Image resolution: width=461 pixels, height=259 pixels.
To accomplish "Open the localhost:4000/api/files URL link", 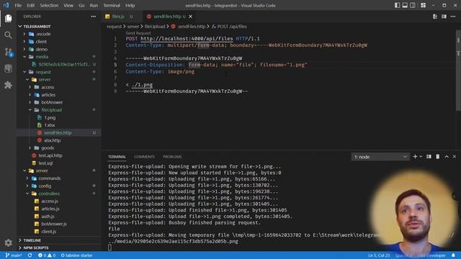I will (187, 39).
